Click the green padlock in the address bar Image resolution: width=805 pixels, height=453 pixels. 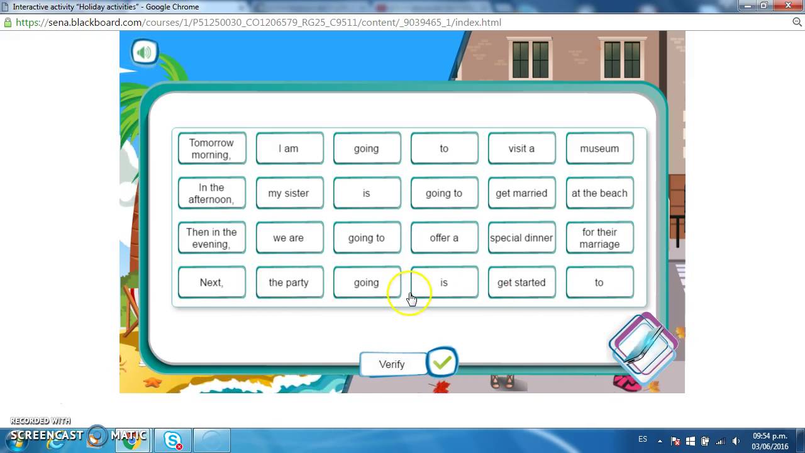[8, 22]
